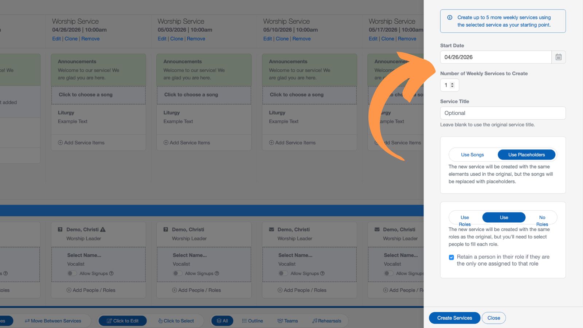Click the hand icon on Click to Select
Image resolution: width=583 pixels, height=328 pixels.
pyautogui.click(x=160, y=321)
